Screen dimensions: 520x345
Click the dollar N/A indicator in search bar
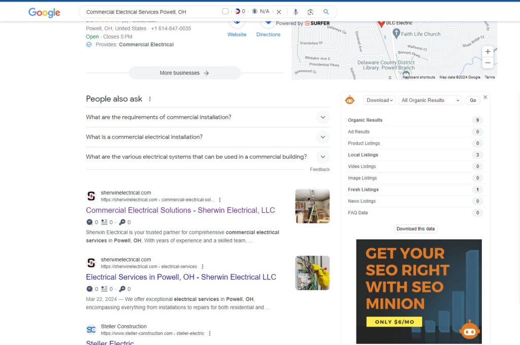(x=261, y=11)
